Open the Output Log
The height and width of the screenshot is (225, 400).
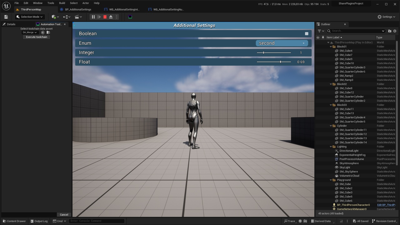click(39, 221)
